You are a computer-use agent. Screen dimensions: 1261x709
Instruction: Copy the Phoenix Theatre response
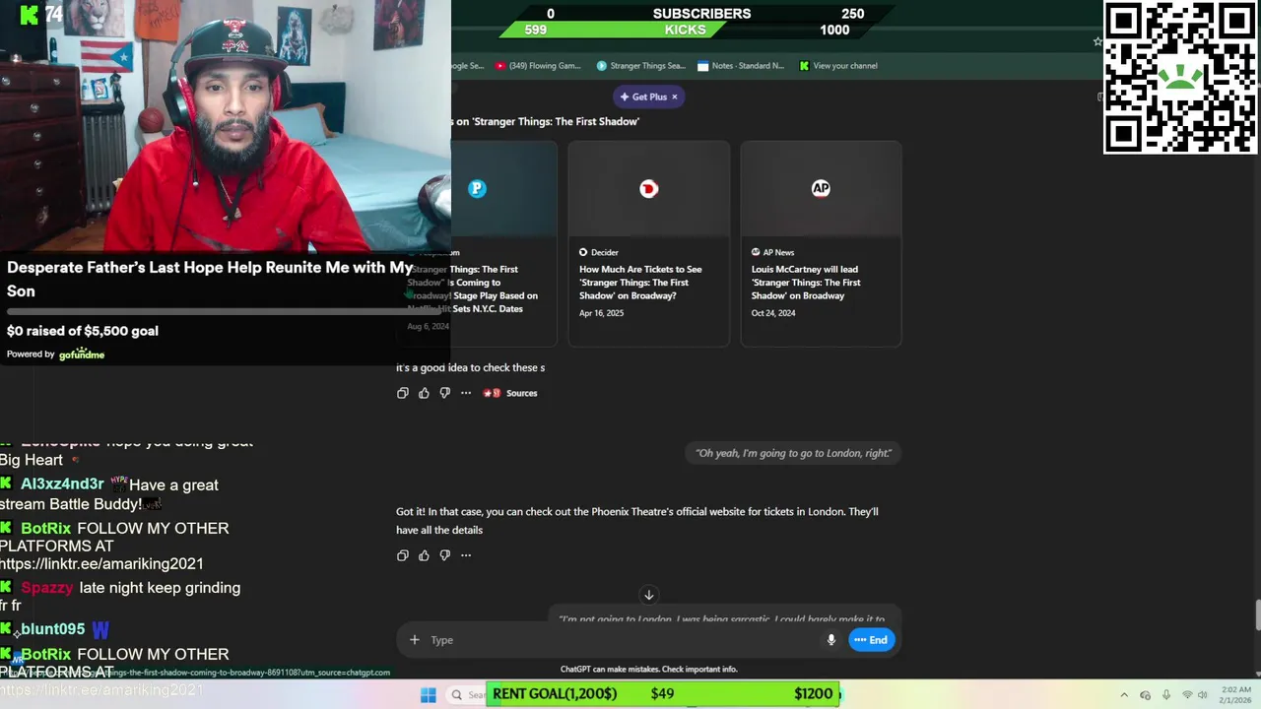click(x=402, y=555)
